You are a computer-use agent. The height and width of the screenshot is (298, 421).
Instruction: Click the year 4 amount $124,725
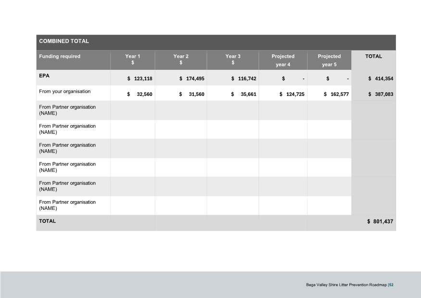(292, 94)
